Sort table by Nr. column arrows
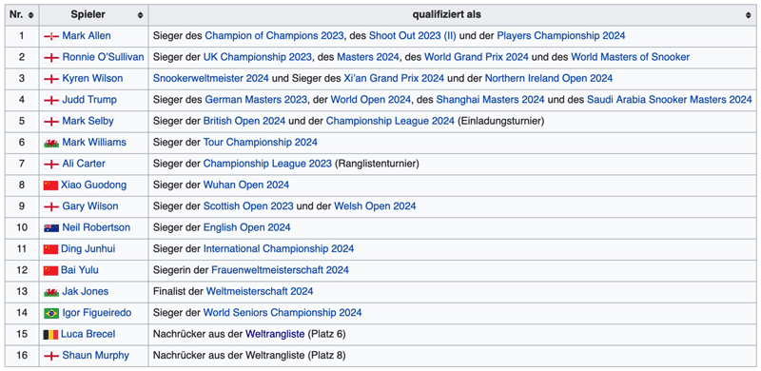 coord(31,15)
